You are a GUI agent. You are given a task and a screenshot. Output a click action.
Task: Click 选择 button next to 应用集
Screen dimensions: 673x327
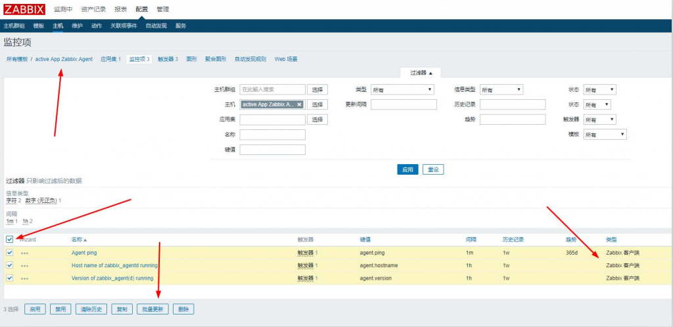pos(317,120)
